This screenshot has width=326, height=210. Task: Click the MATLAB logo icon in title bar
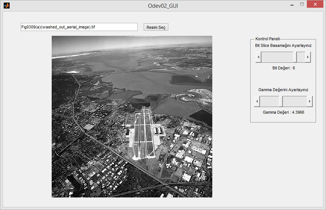pos(6,5)
